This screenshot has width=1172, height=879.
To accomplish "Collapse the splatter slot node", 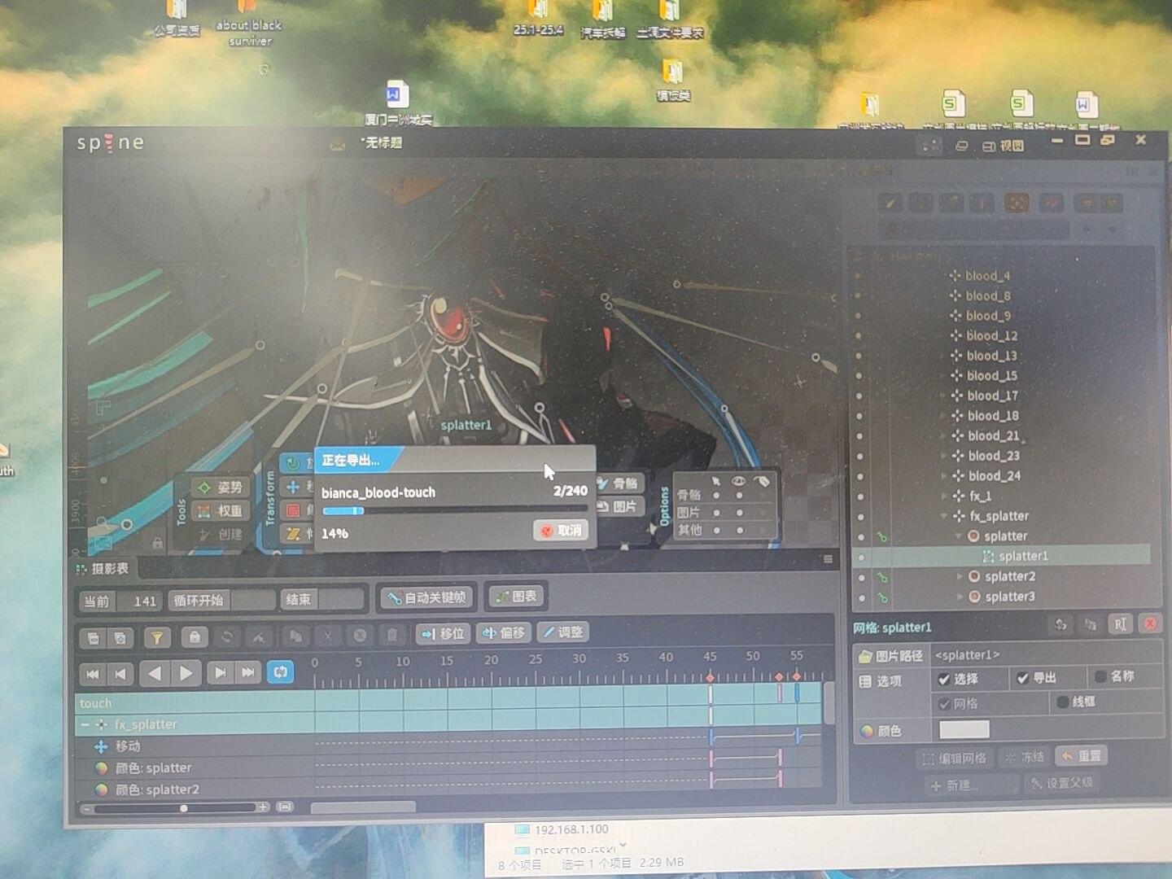I will click(959, 536).
